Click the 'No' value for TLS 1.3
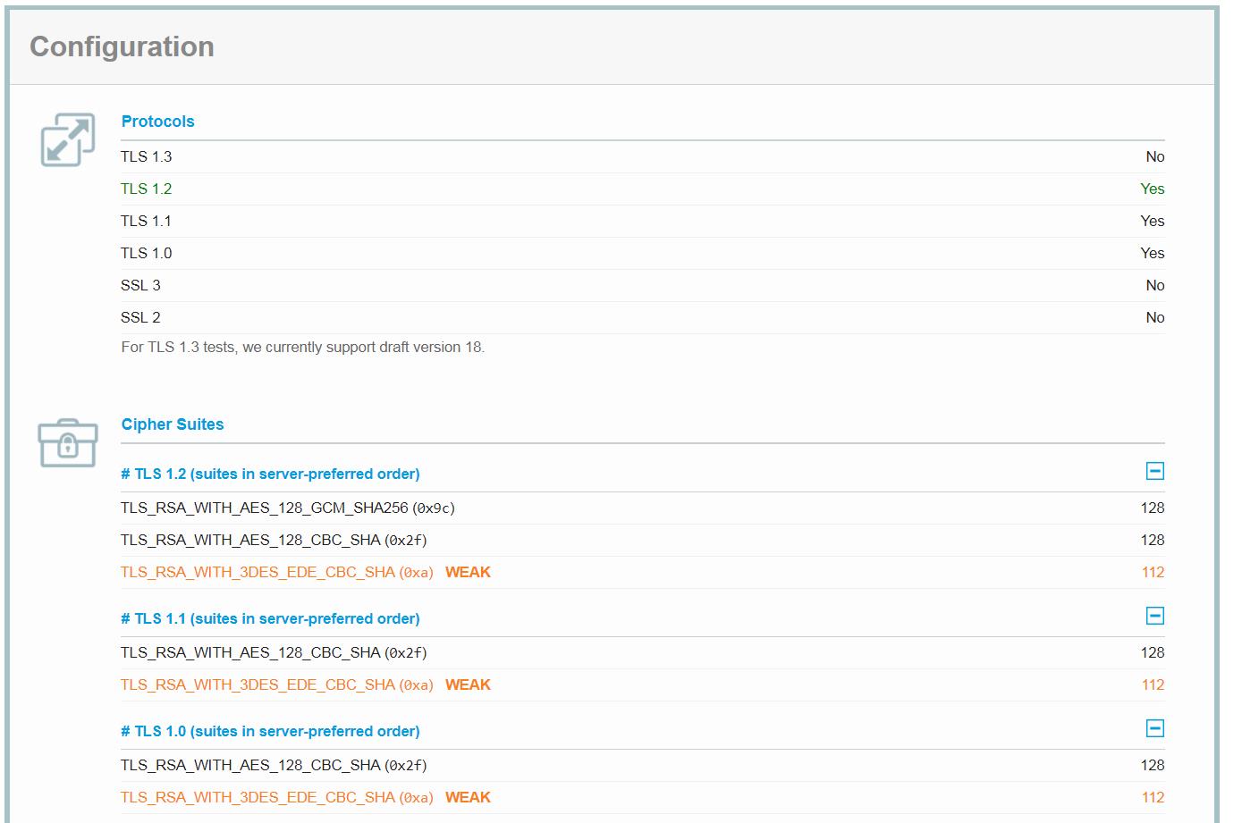Screen dimensions: 1242x823 (x=1155, y=156)
